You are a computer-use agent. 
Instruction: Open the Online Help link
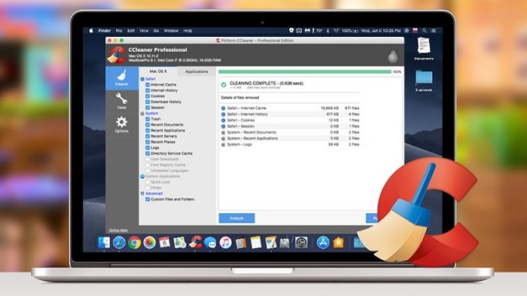(x=118, y=230)
